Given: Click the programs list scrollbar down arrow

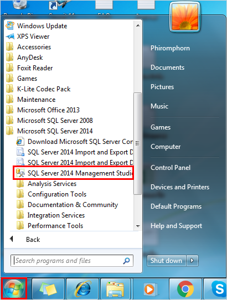Looking at the screenshot, I should tap(138, 226).
